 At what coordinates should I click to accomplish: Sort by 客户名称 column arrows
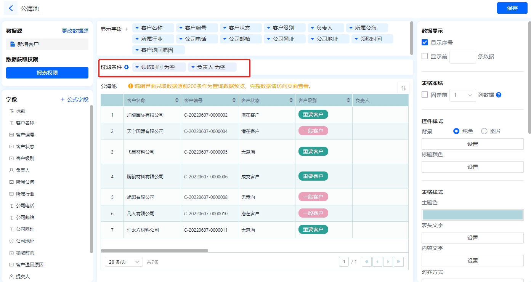177,100
